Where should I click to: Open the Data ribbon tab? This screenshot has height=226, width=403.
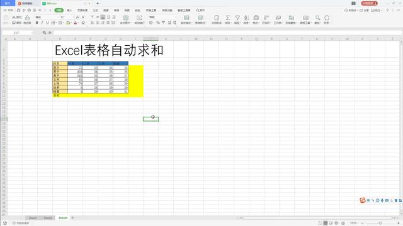[106, 10]
